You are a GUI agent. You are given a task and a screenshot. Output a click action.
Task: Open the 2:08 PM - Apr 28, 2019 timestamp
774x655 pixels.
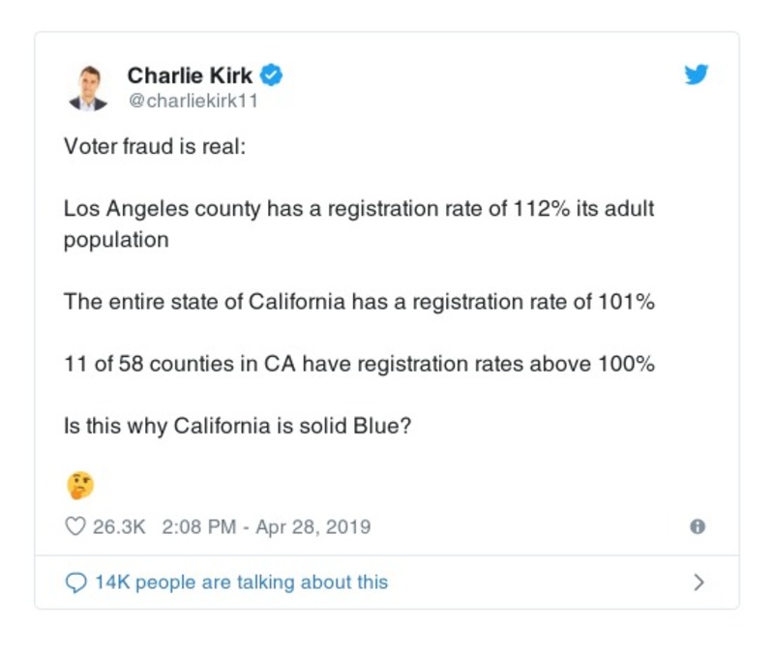pyautogui.click(x=266, y=527)
